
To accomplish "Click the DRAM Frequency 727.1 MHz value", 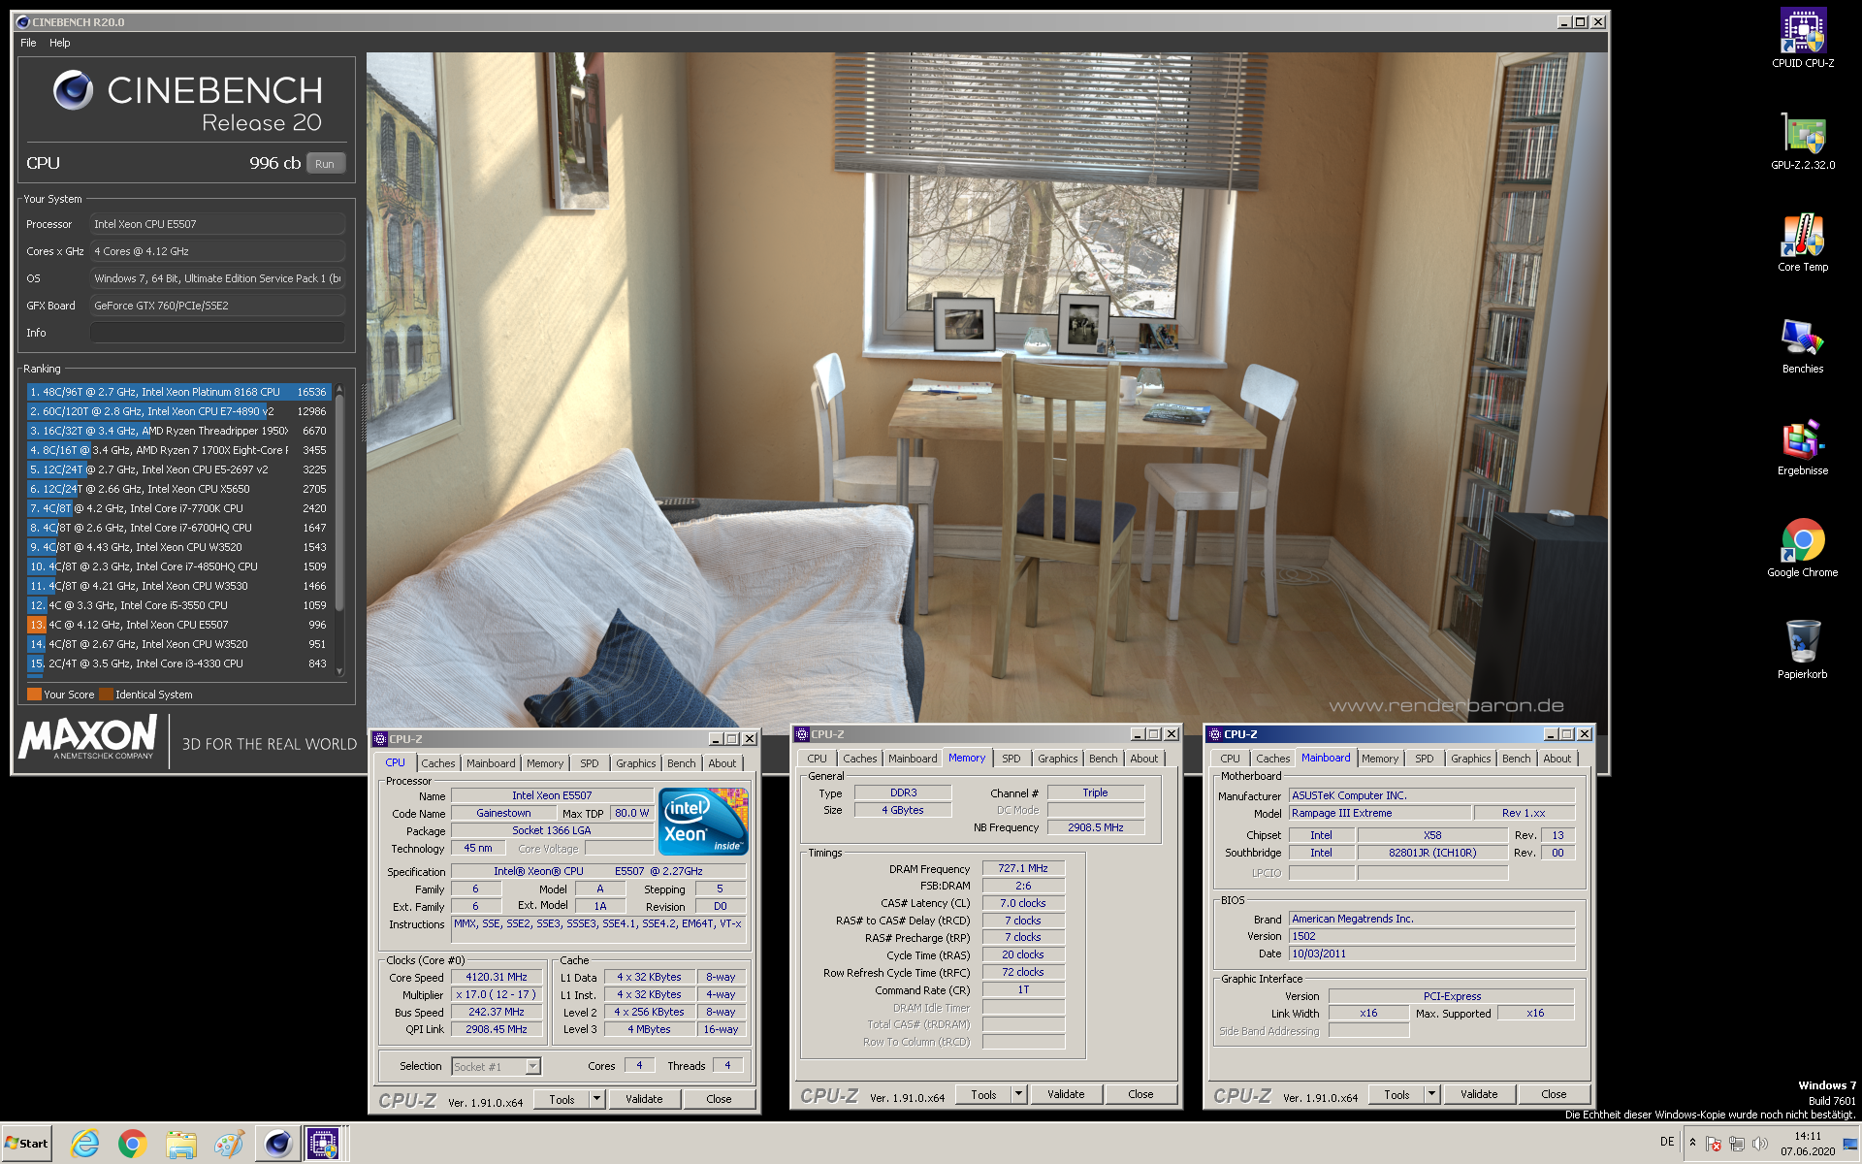I will (1023, 868).
